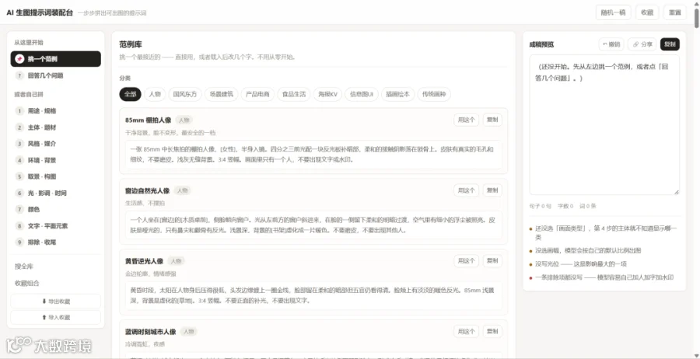Screen dimensions: 700x359
Task: Click hint 没选画幅，模型会按自己的默认比例出图
Action: tap(589, 251)
